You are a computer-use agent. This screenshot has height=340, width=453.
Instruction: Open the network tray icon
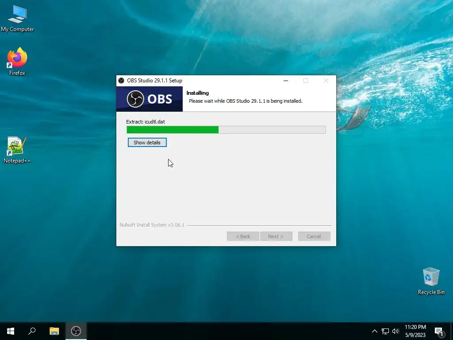[385, 331]
